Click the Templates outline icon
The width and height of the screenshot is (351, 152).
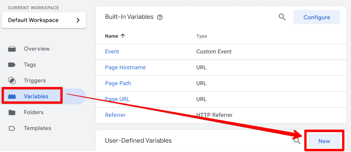click(12, 128)
